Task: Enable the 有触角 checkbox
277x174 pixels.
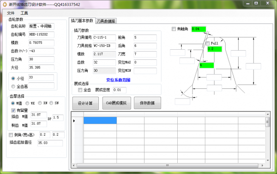Action: tap(174, 29)
